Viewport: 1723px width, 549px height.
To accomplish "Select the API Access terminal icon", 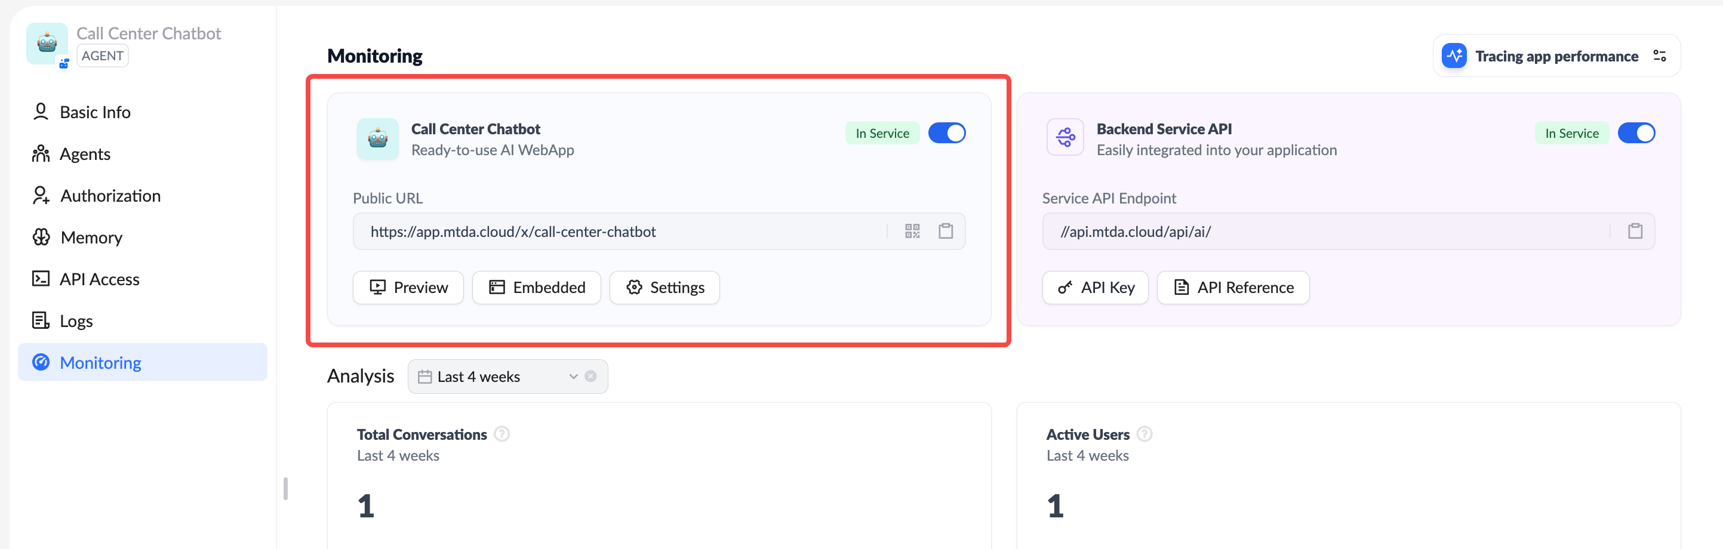I will coord(41,278).
